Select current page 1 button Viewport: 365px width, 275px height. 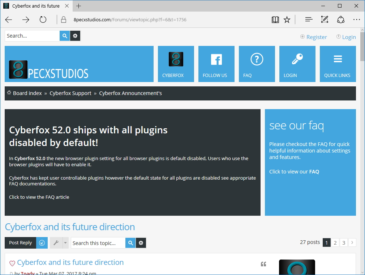pyautogui.click(x=327, y=243)
